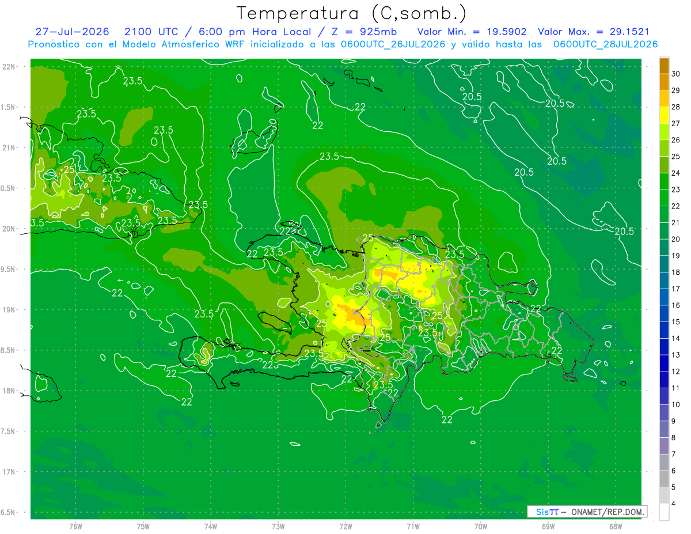Screen dimensions: 691x534
Task: Click the '22N' latitude axis label
Action: (10, 67)
